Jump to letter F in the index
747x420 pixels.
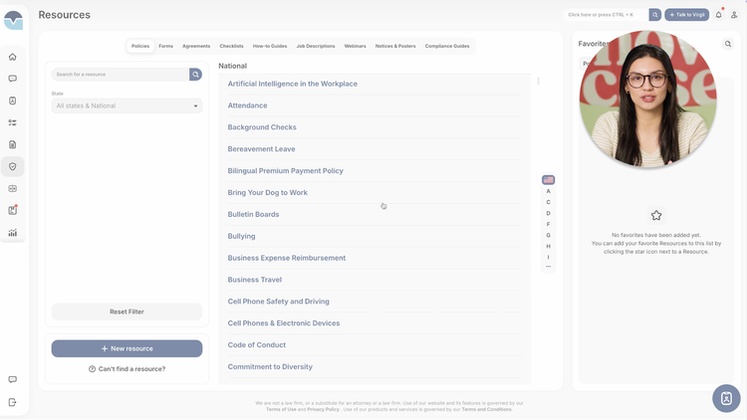[x=549, y=224]
